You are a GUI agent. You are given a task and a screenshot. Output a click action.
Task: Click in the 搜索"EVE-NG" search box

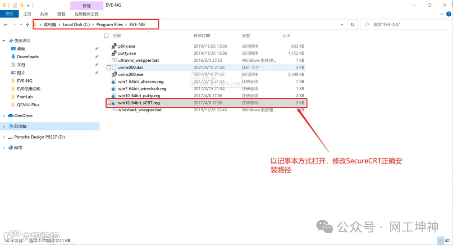405,24
